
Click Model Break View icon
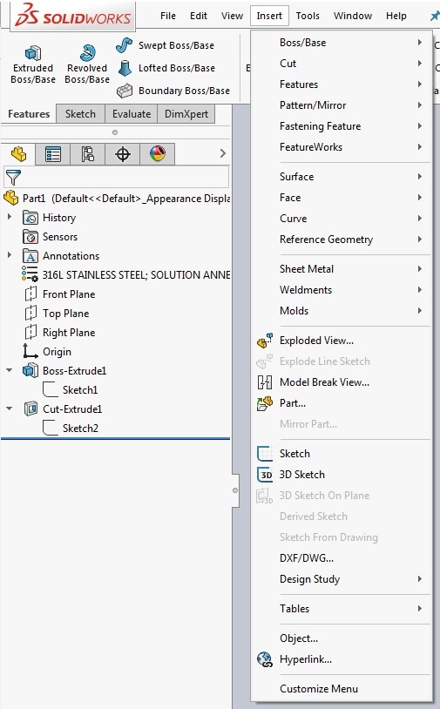[x=265, y=382]
